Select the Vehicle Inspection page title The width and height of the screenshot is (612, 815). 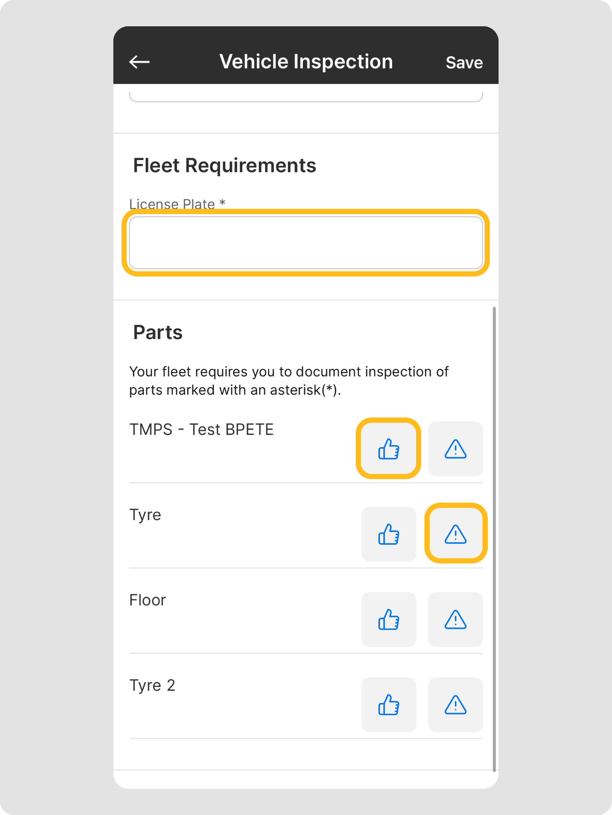pyautogui.click(x=306, y=62)
